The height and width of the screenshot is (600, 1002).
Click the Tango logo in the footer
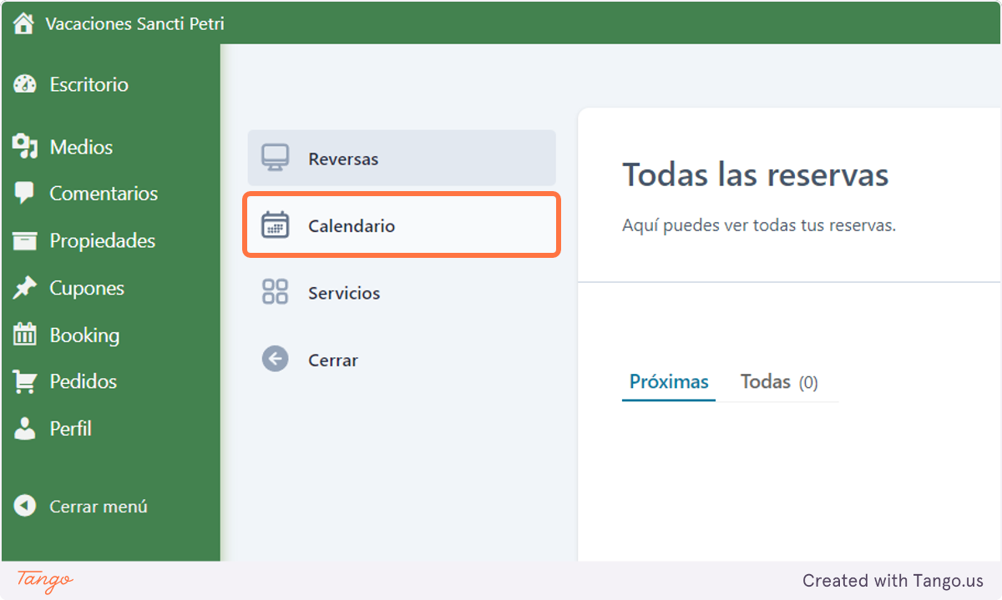[45, 581]
